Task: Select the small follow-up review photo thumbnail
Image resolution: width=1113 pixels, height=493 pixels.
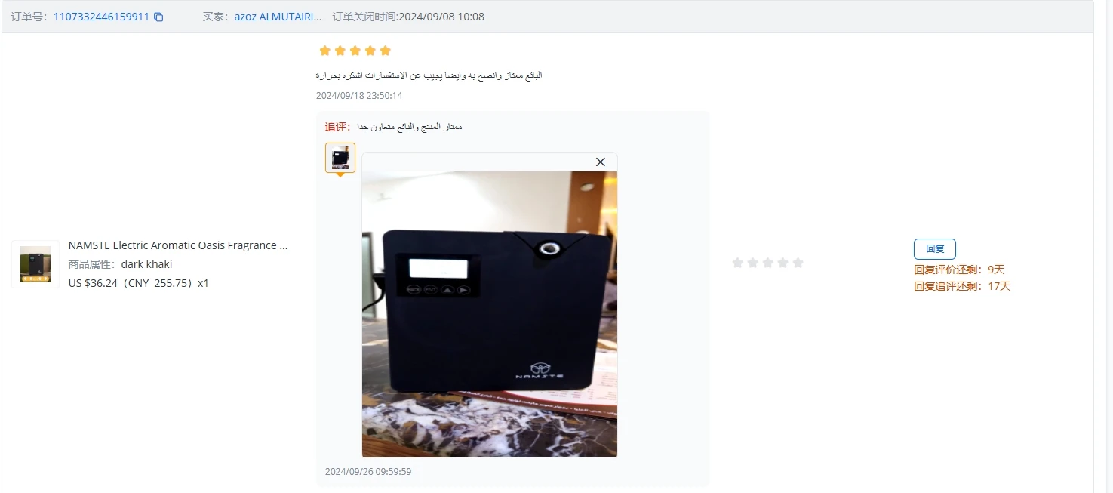Action: [340, 158]
